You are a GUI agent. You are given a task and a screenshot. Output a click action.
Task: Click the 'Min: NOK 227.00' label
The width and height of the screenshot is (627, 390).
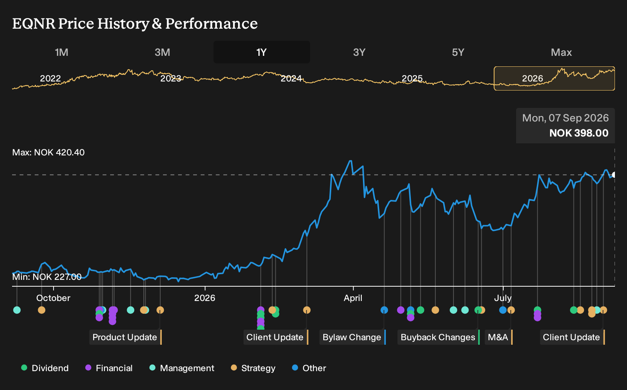click(47, 277)
